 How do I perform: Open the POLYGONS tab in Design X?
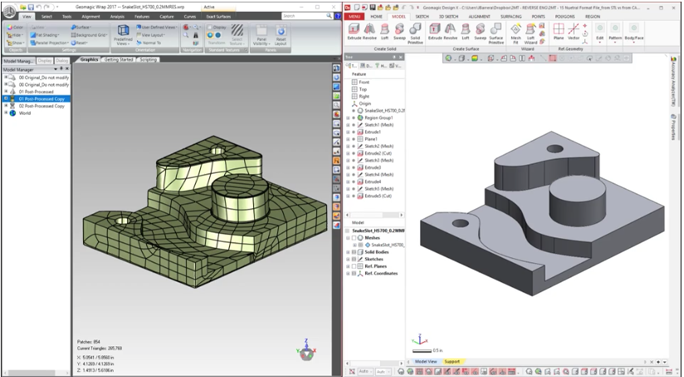[x=565, y=17]
